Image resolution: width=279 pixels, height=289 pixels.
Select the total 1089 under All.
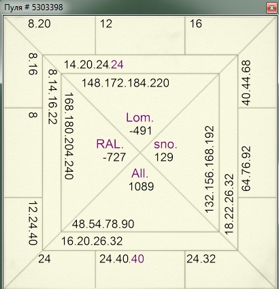point(142,187)
